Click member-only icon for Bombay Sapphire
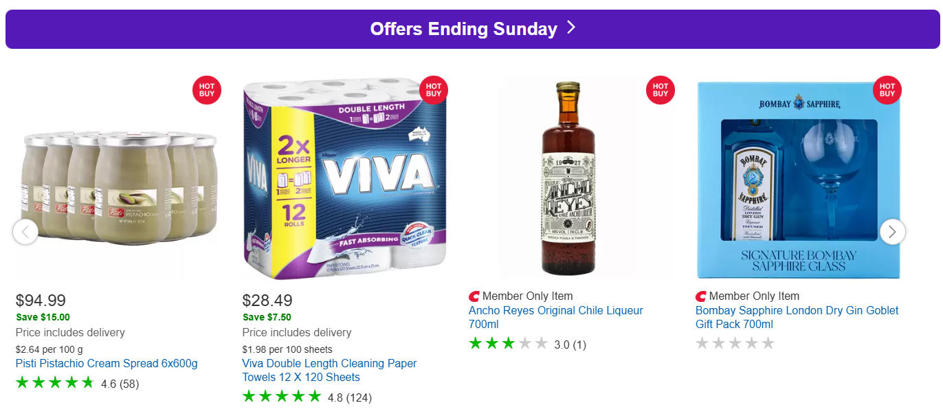943x414 pixels. coord(701,296)
